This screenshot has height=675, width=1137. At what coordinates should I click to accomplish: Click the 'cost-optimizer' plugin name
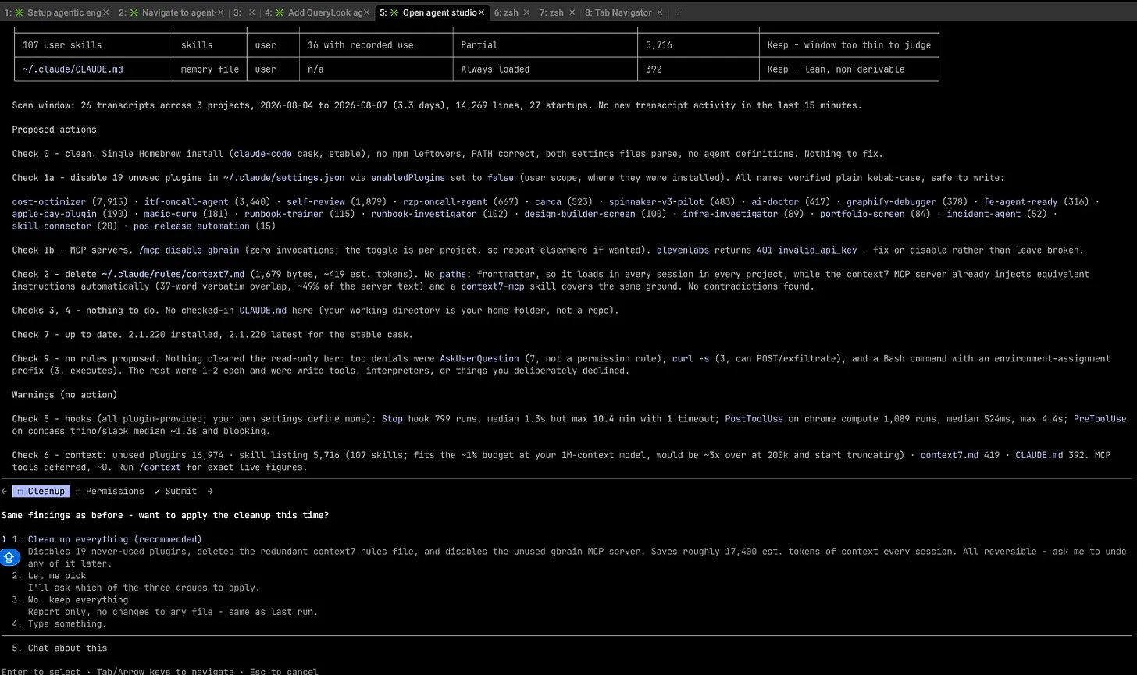pos(49,202)
